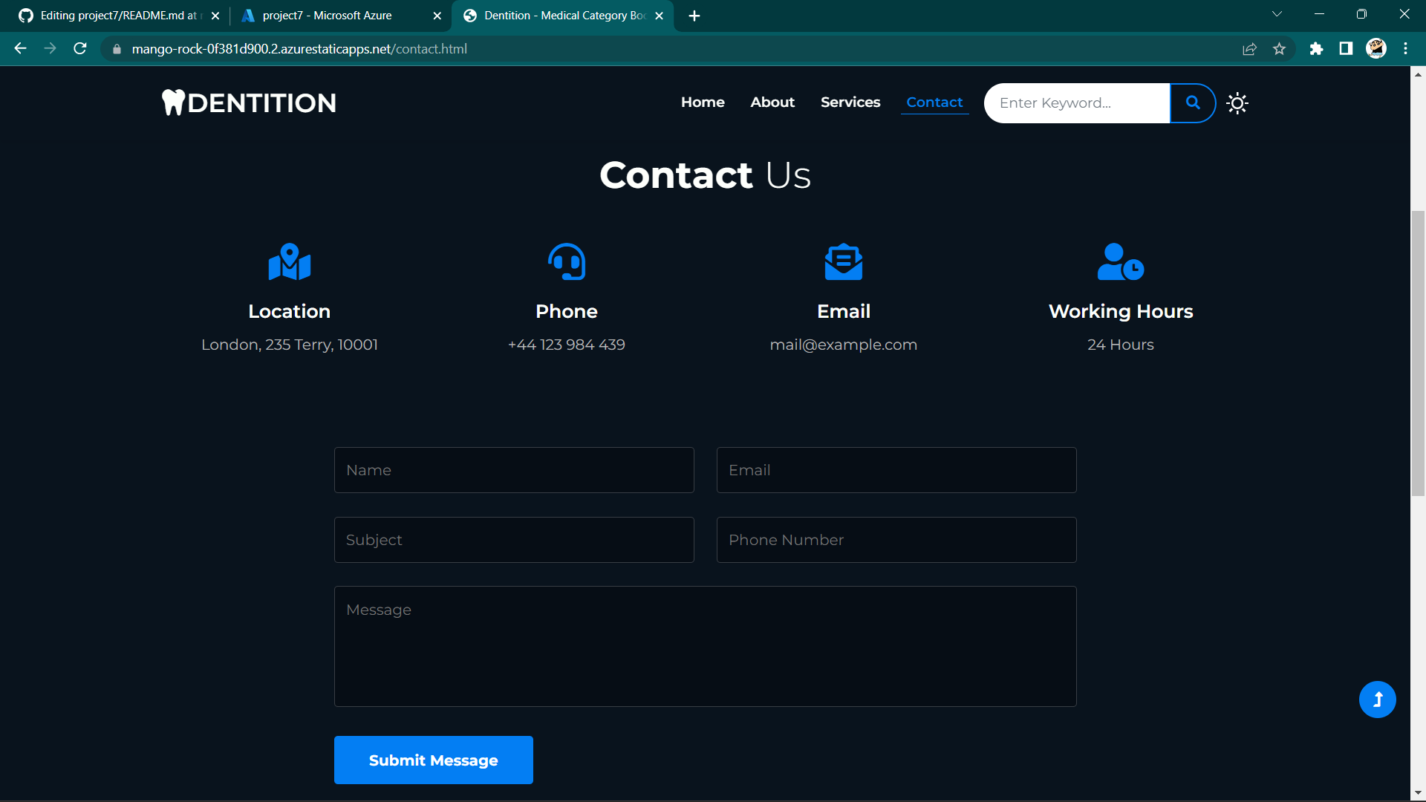Open the Home navigation link
This screenshot has height=802, width=1426.
[702, 102]
